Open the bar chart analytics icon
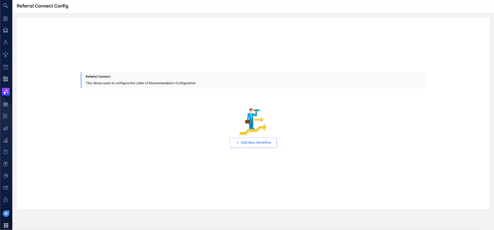The height and width of the screenshot is (230, 494). pos(6,140)
